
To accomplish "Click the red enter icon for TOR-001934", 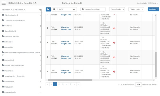I will 114,72.
